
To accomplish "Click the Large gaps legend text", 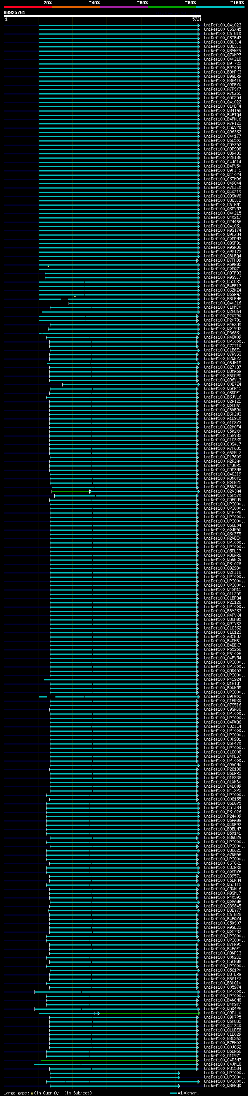I will click(x=17, y=1093).
